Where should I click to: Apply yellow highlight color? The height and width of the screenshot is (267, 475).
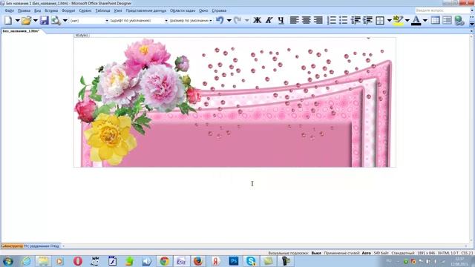(398, 21)
